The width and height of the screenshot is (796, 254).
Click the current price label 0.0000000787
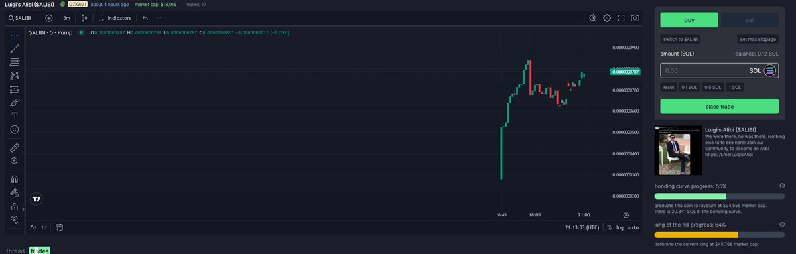(626, 72)
